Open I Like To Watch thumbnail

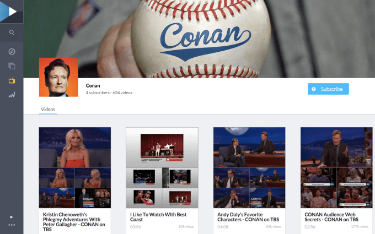point(162,167)
